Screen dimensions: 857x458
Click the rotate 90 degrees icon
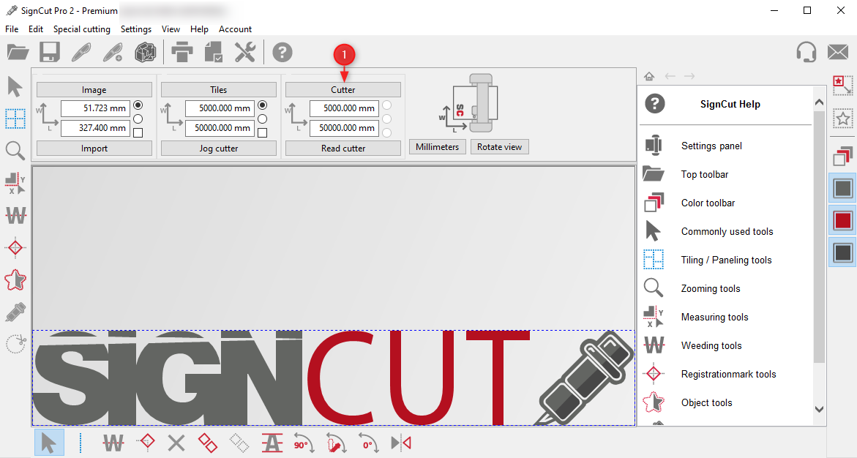304,443
